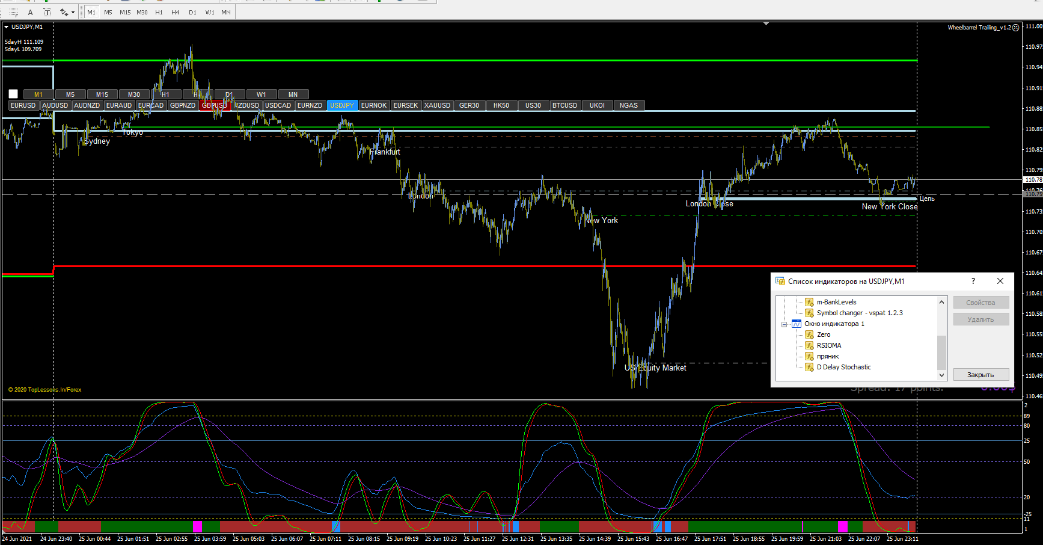Switch to M15 in the timeframe toolbar

[x=125, y=12]
